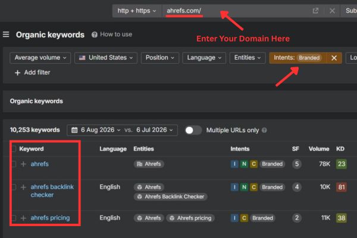Image resolution: width=357 pixels, height=238 pixels.
Task: Open the United States country dropdown
Action: 106,58
